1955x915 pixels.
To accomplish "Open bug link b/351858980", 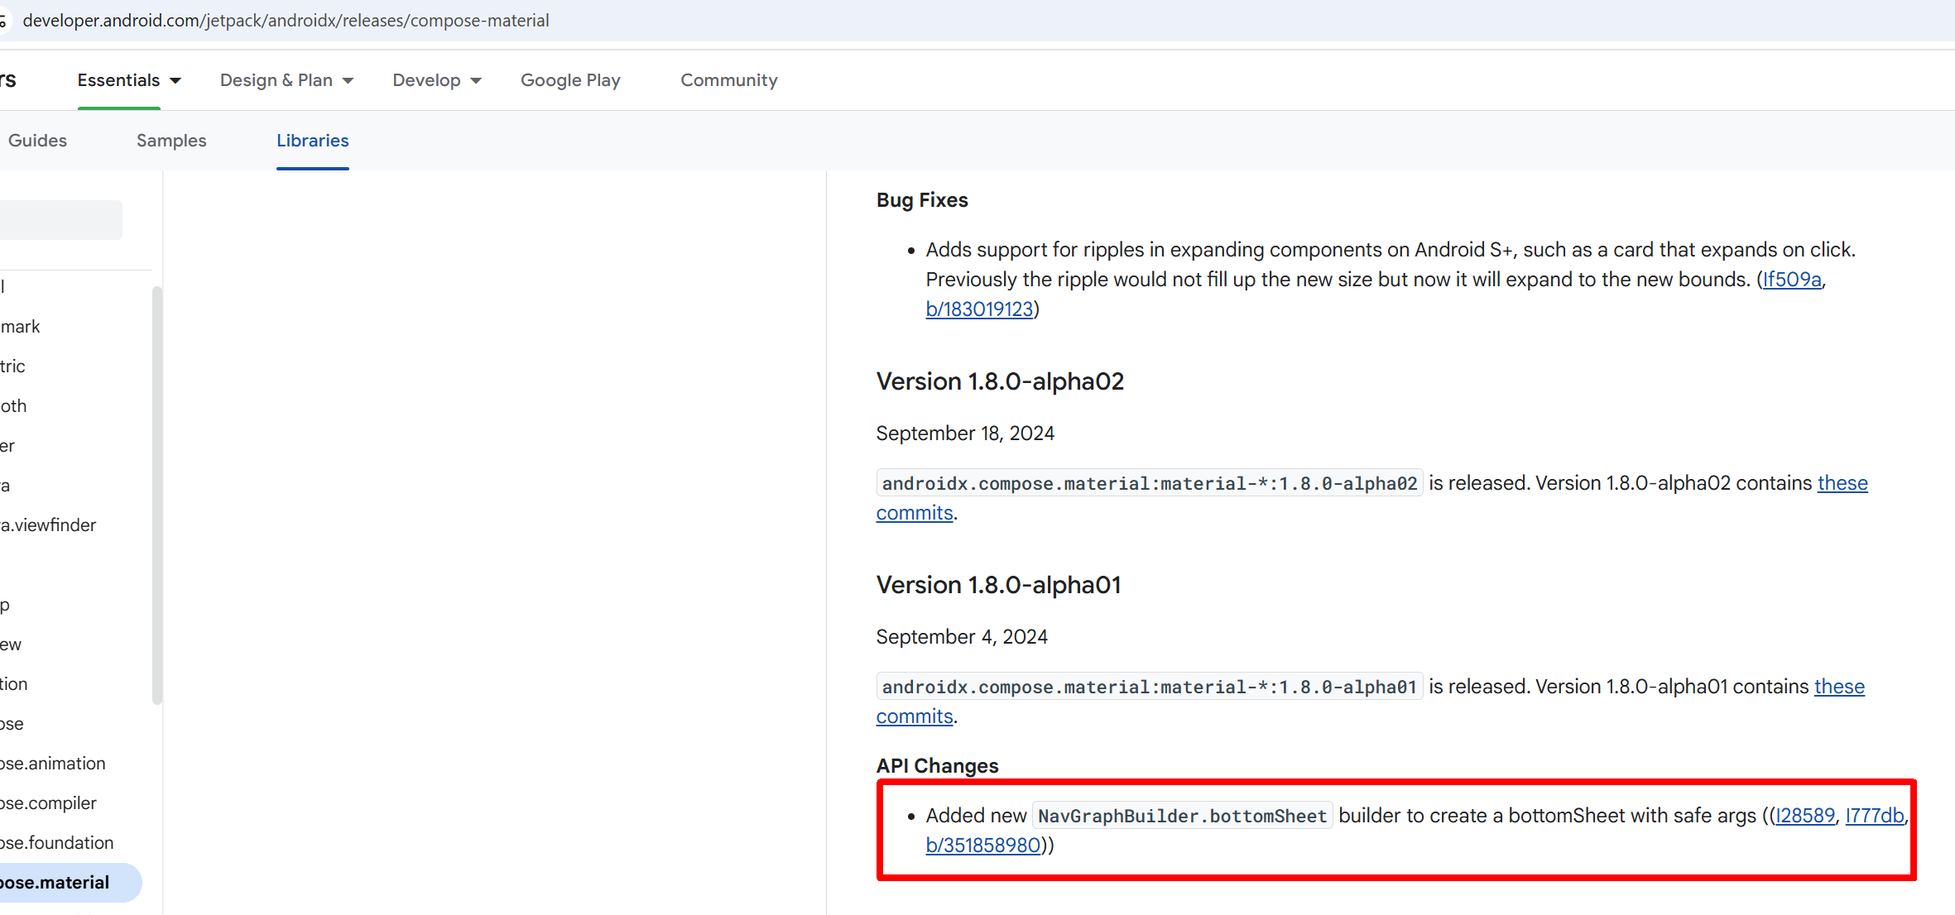I will (982, 846).
